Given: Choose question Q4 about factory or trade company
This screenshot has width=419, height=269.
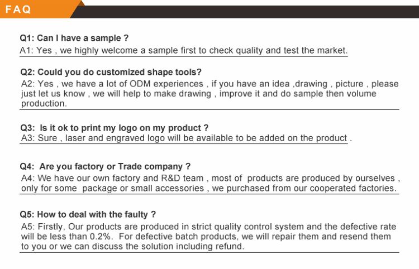Looking at the screenshot, I should point(106,166).
